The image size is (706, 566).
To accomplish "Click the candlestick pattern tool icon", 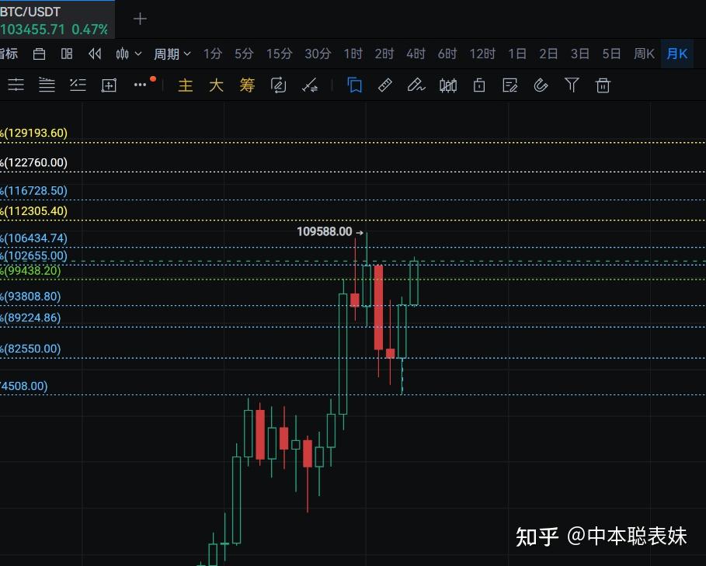I will pos(448,85).
